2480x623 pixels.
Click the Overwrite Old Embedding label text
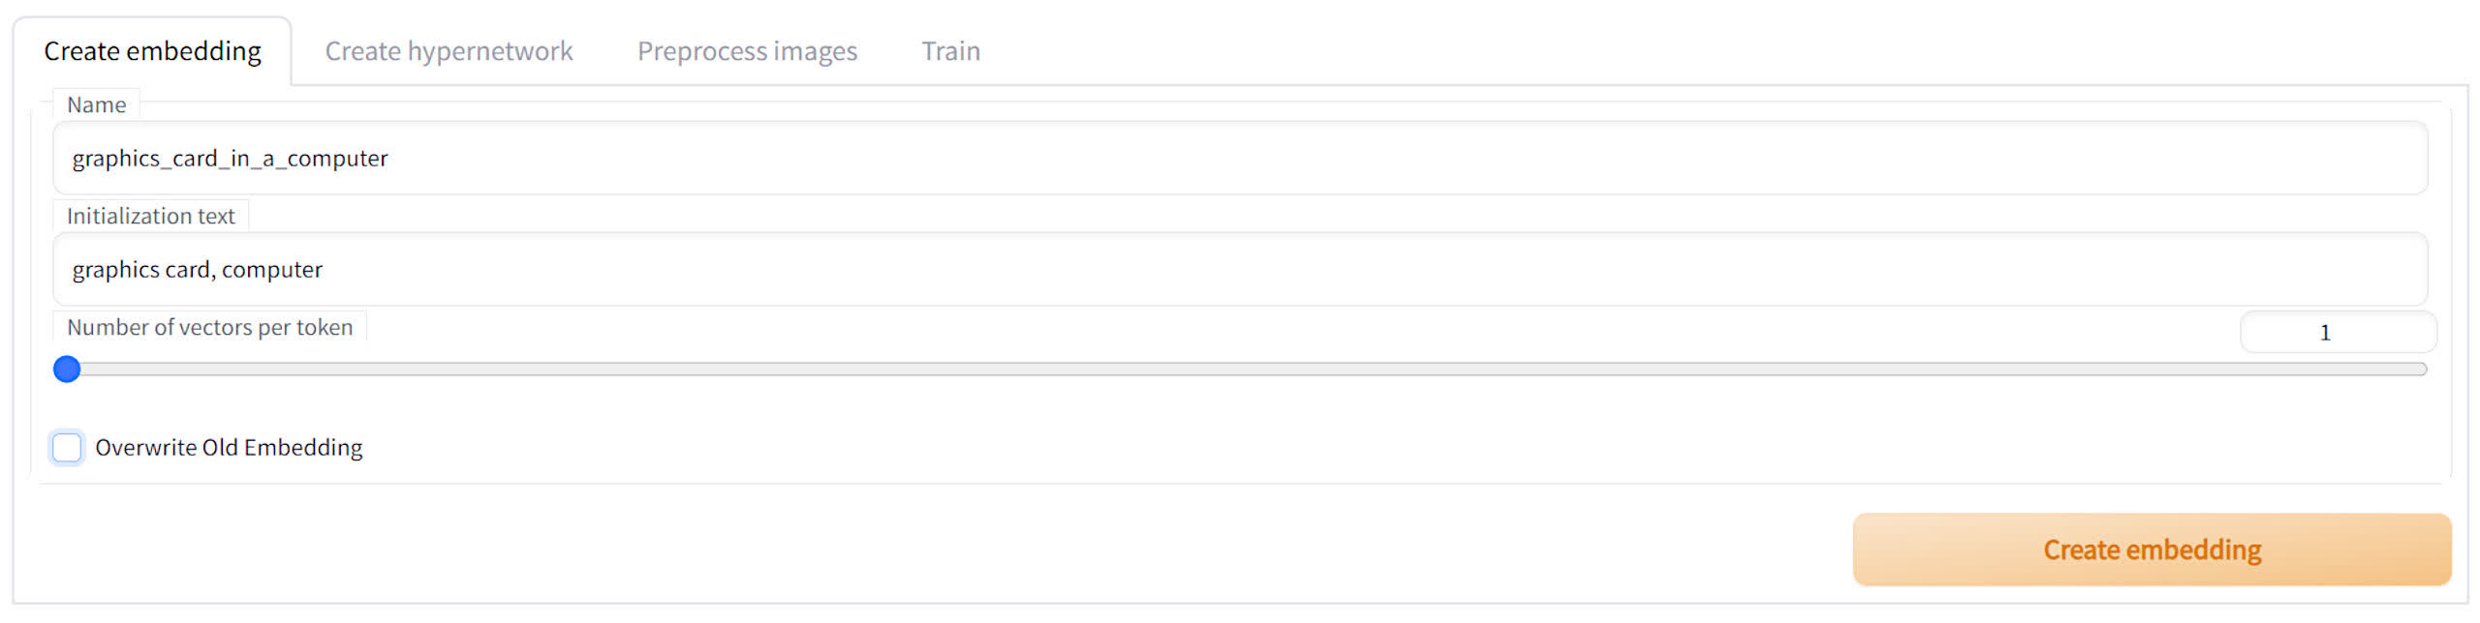(x=229, y=448)
